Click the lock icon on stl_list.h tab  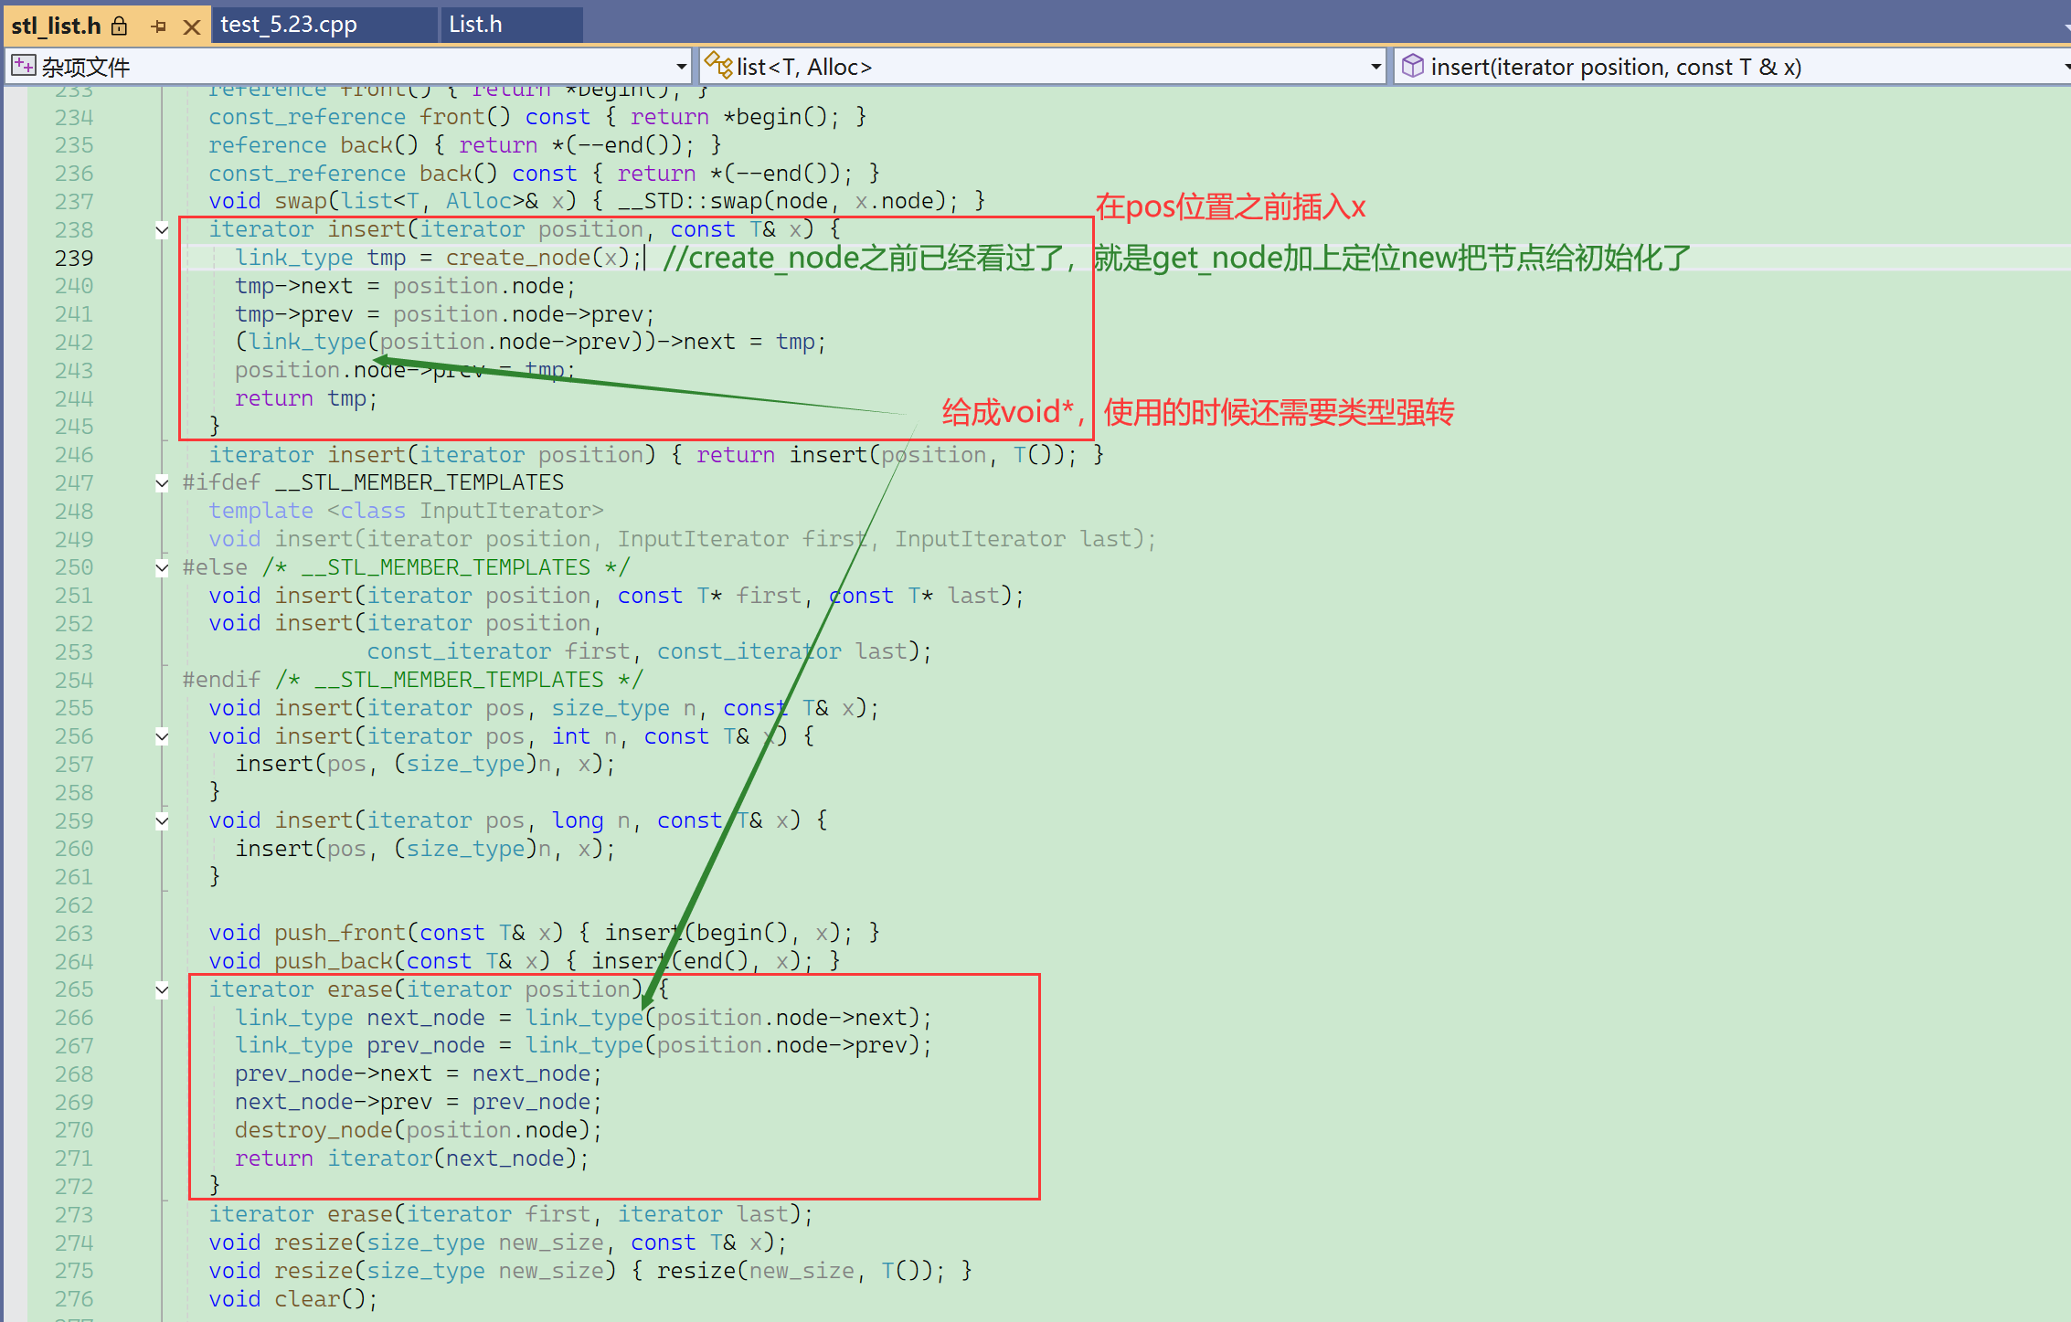[120, 26]
